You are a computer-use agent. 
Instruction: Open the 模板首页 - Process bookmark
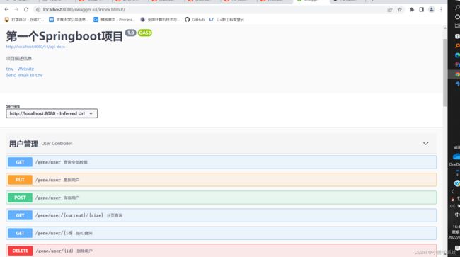(x=115, y=20)
